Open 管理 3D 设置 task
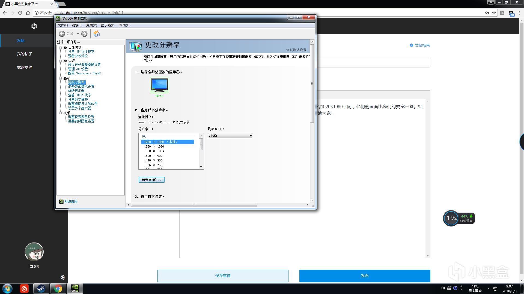This screenshot has width=524, height=294. [78, 69]
